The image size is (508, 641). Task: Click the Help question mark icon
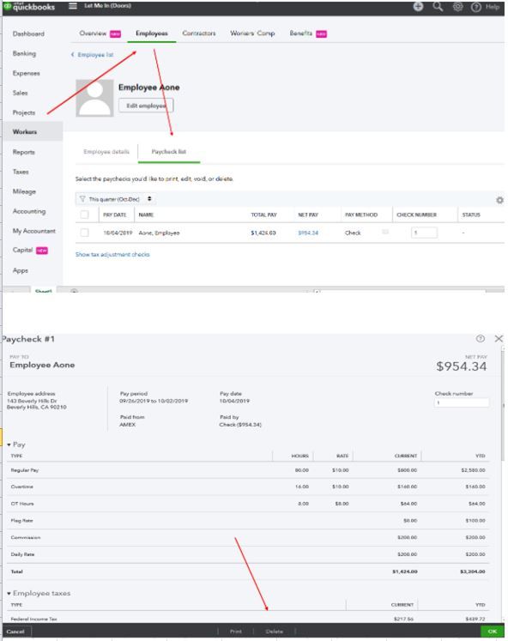pyautogui.click(x=475, y=7)
